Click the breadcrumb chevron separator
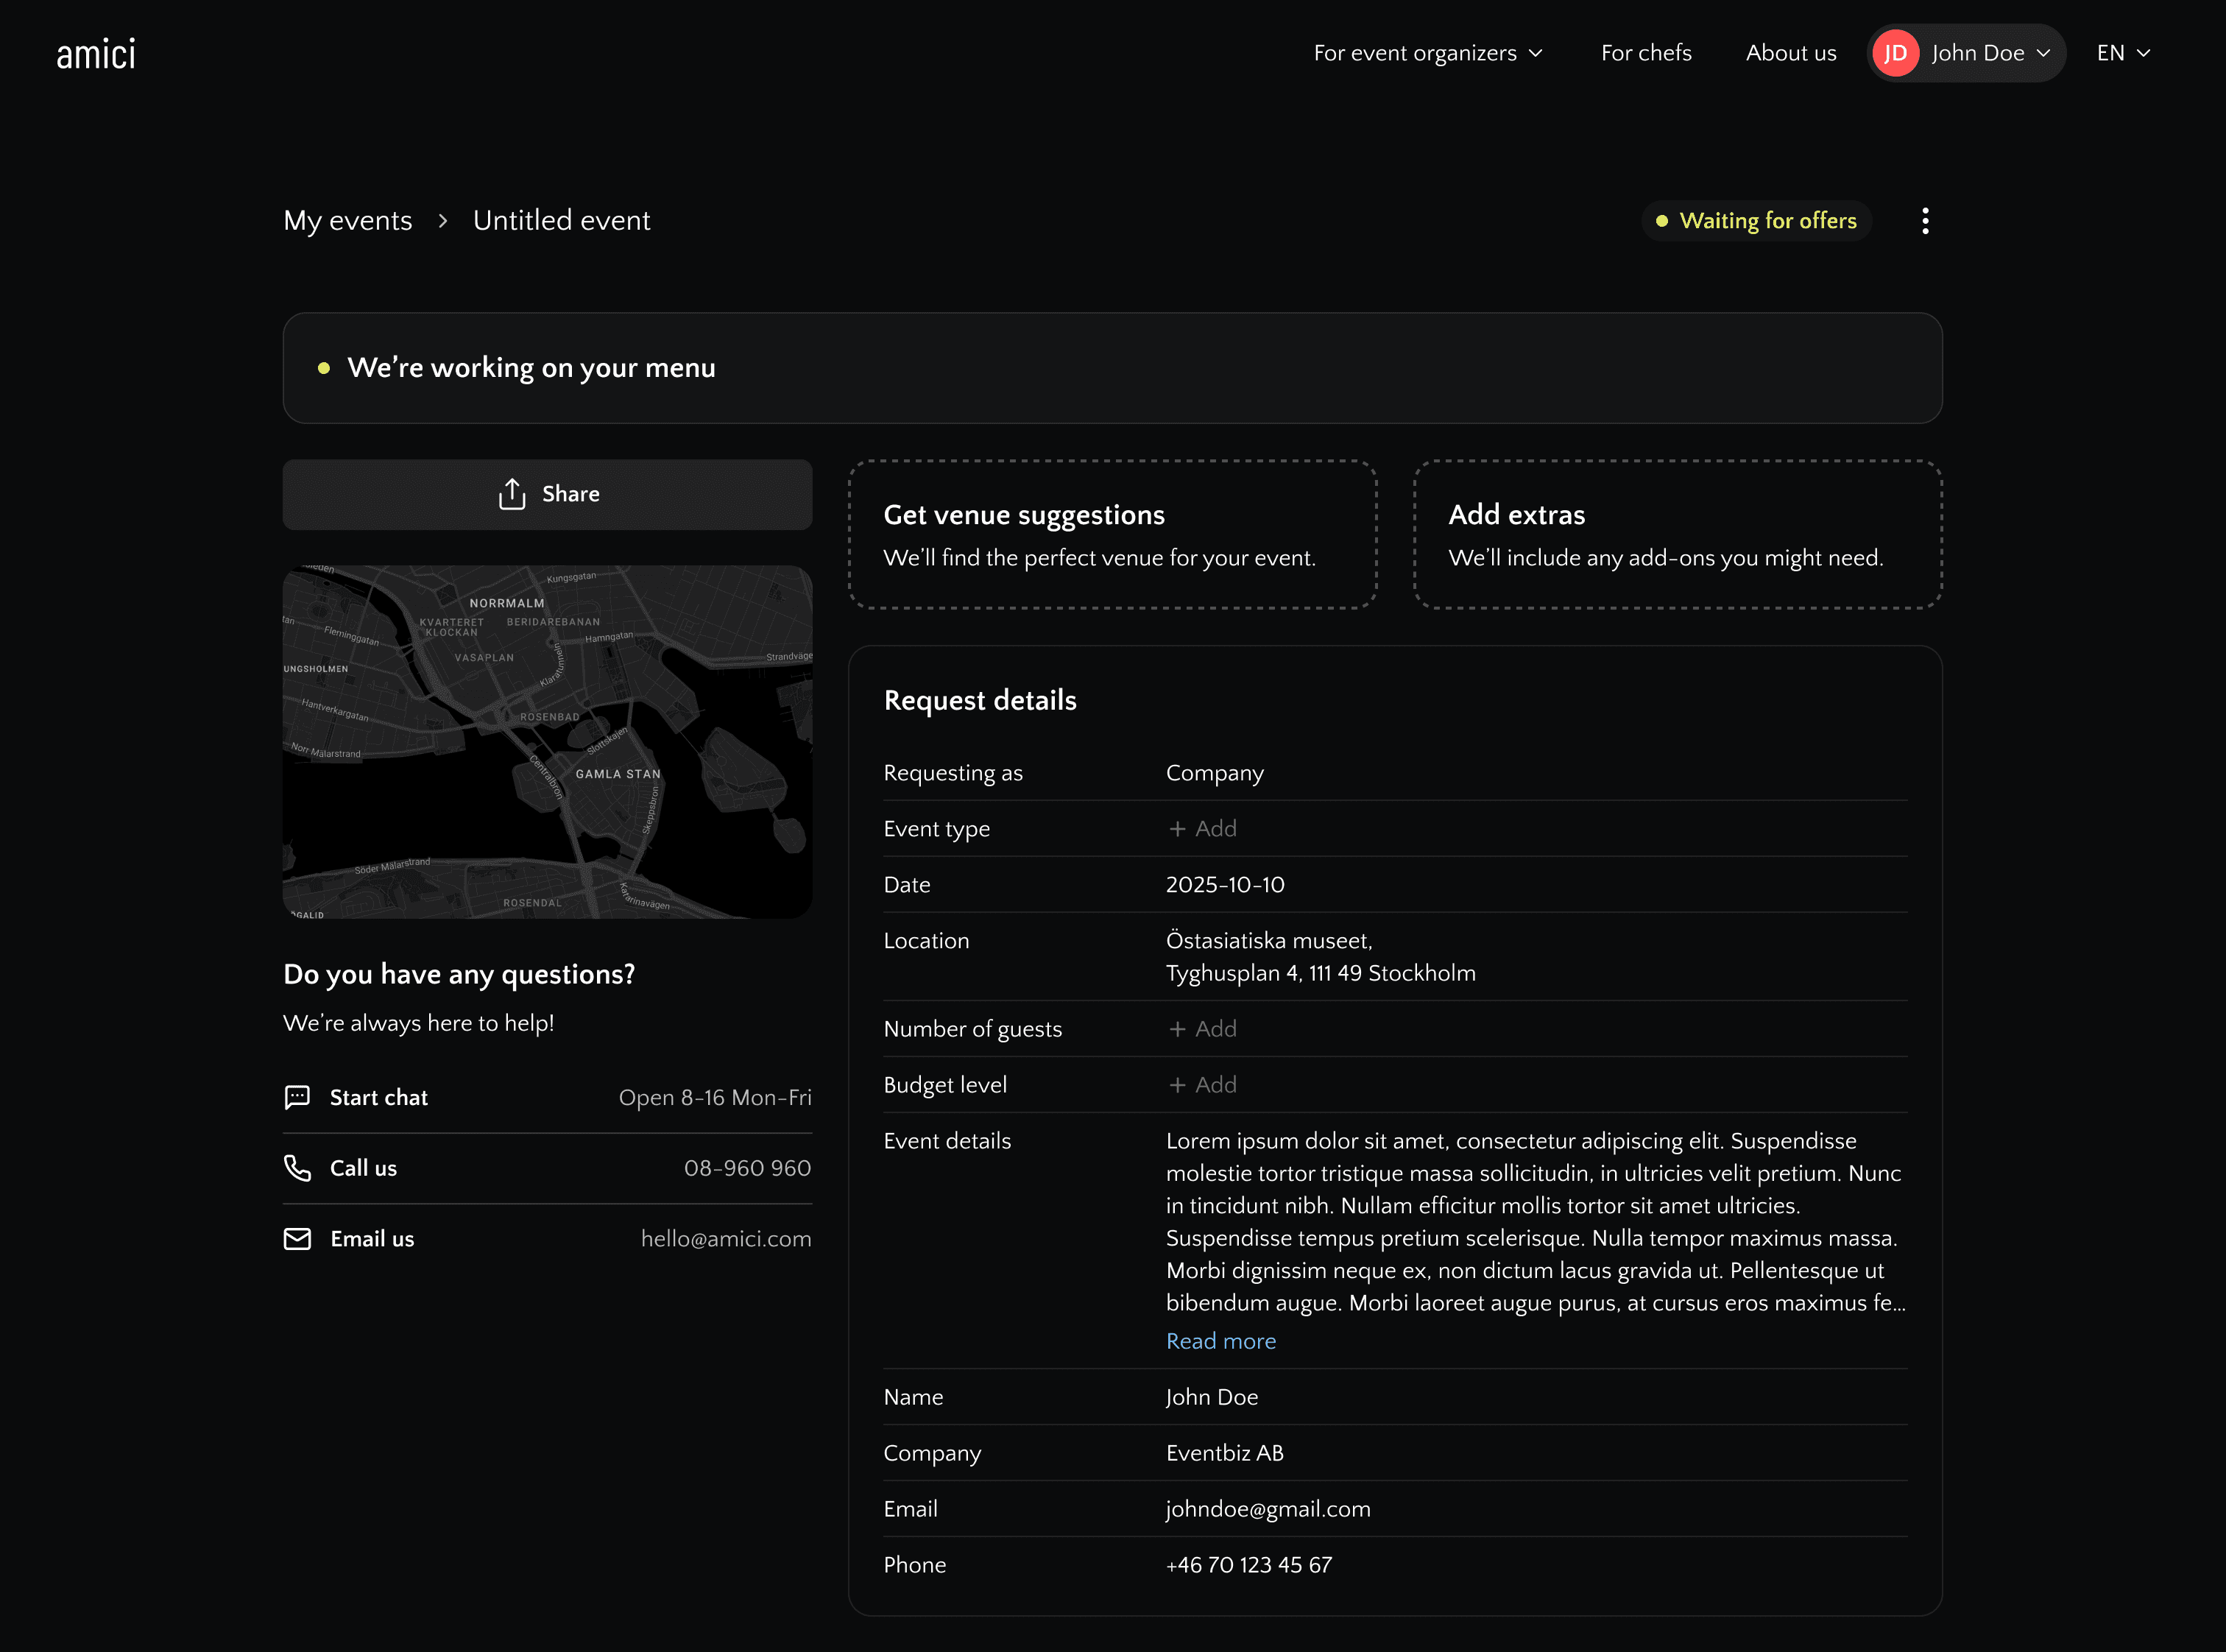2226x1652 pixels. point(442,221)
